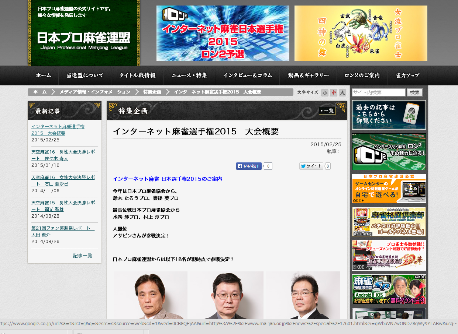Open ロン2のご案内 in the navigation bar
Screen dimensions: 458x334
362,75
